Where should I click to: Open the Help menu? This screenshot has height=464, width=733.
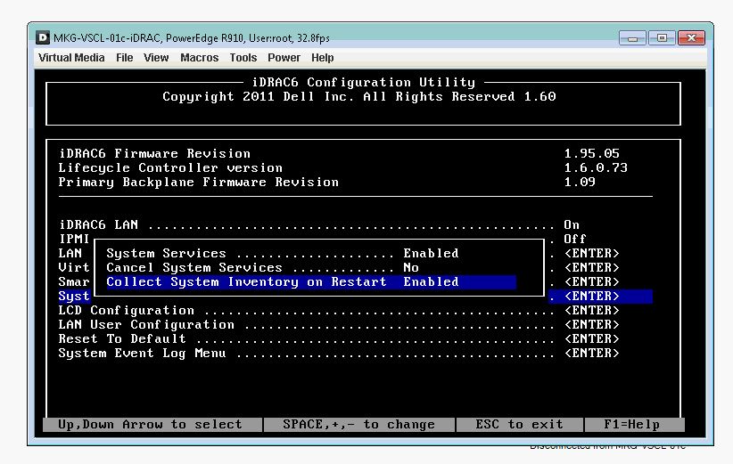pyautogui.click(x=323, y=57)
